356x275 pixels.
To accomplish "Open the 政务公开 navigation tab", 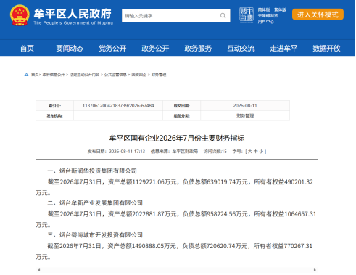I will click(155, 49).
